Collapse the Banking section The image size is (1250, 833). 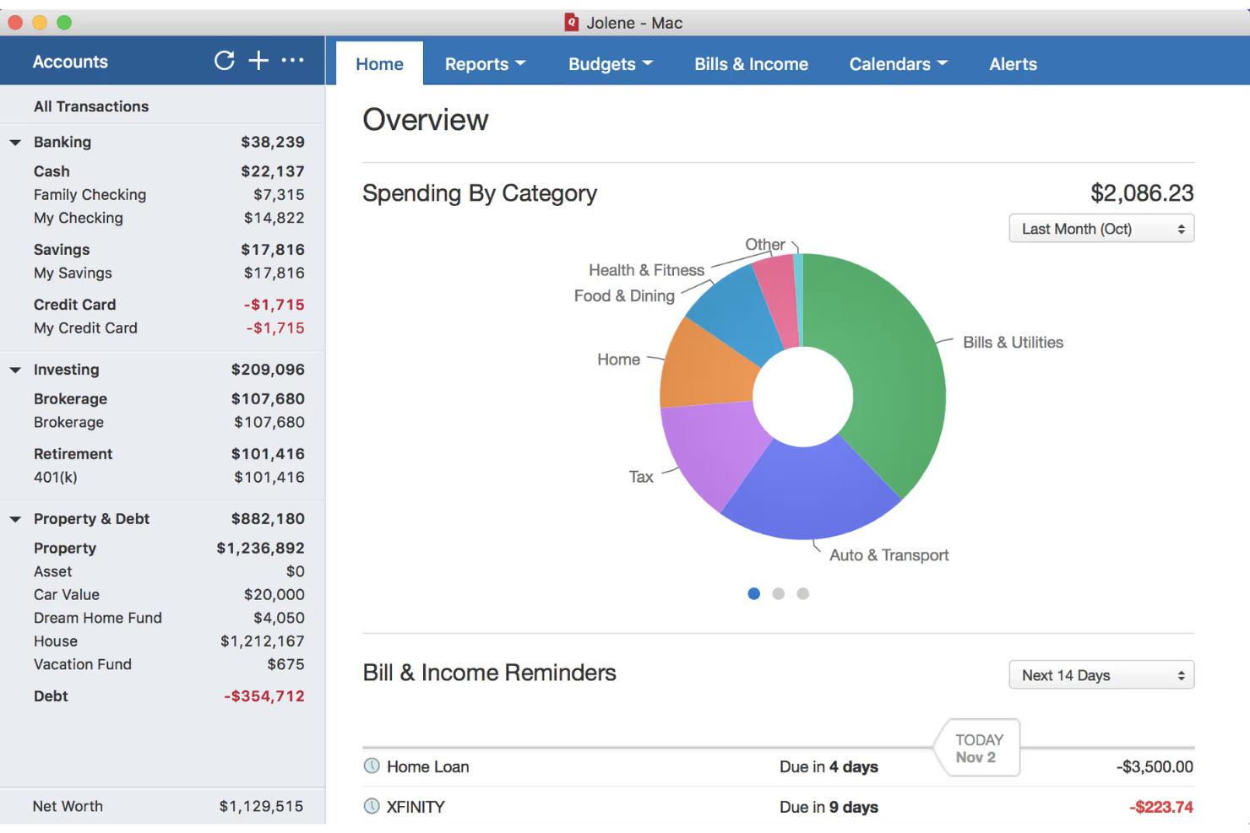click(x=14, y=142)
